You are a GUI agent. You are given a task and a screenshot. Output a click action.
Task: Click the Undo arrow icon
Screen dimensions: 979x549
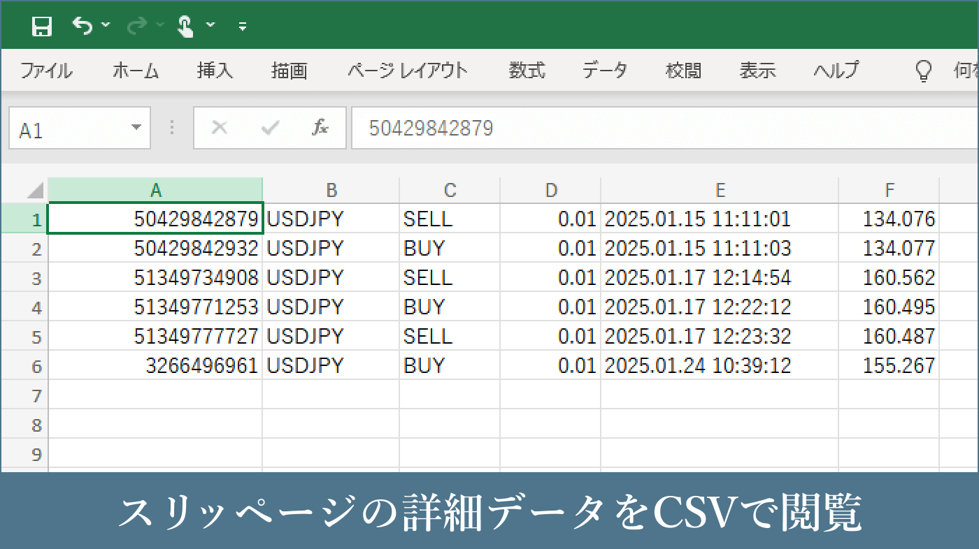point(82,27)
